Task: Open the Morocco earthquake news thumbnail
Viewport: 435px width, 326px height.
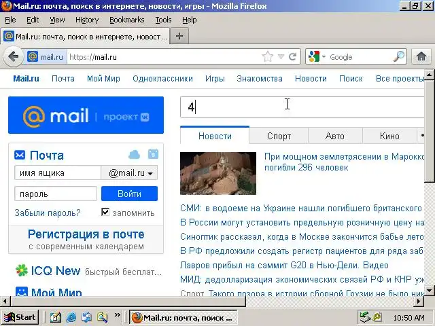Action: point(218,173)
